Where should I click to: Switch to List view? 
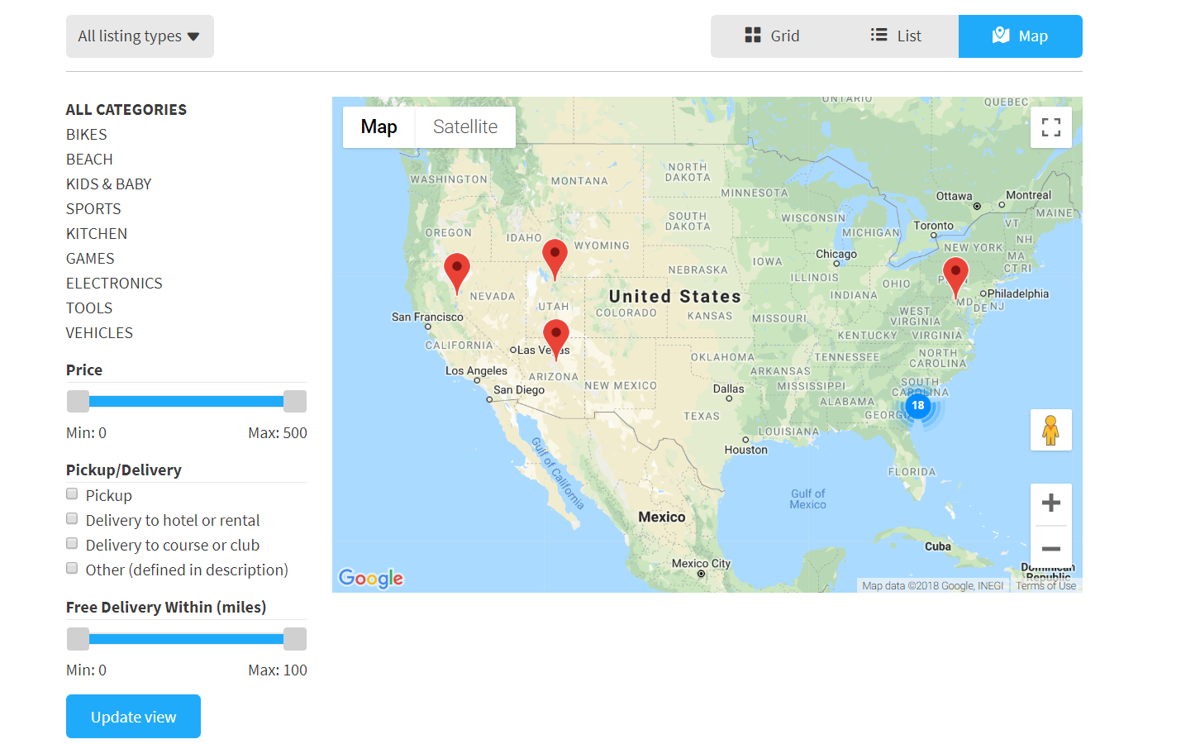point(897,36)
